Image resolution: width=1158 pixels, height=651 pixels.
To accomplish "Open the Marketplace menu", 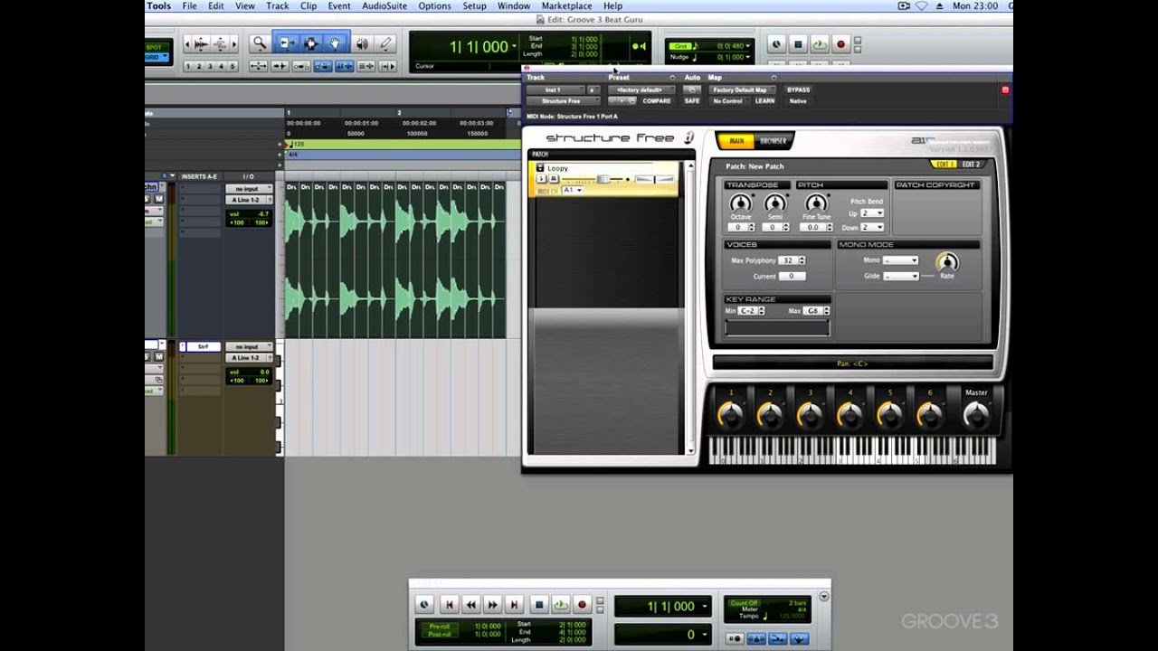I will point(566,5).
